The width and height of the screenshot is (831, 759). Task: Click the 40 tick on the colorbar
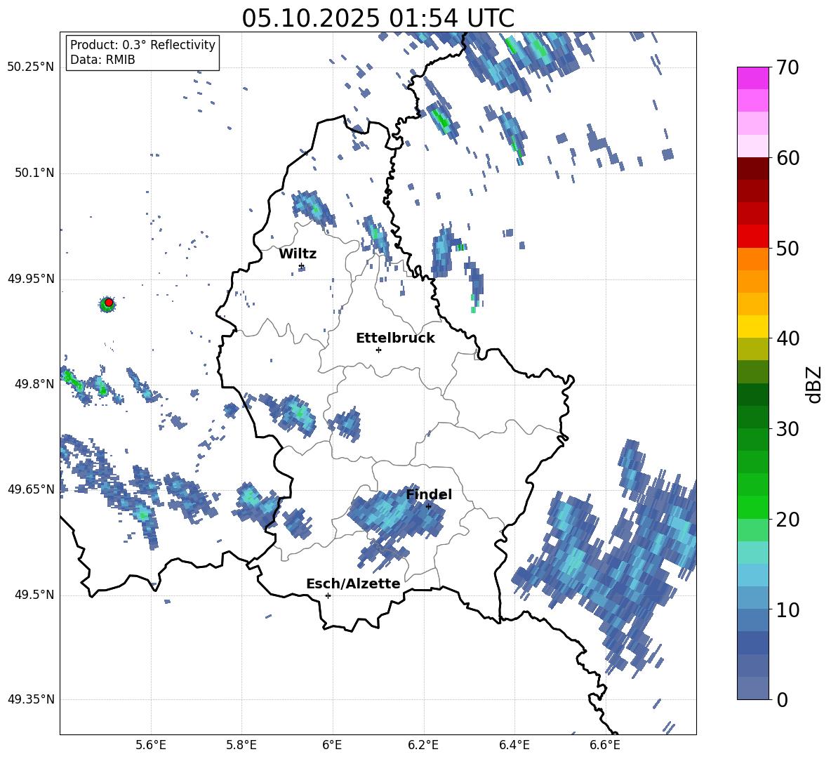(787, 338)
